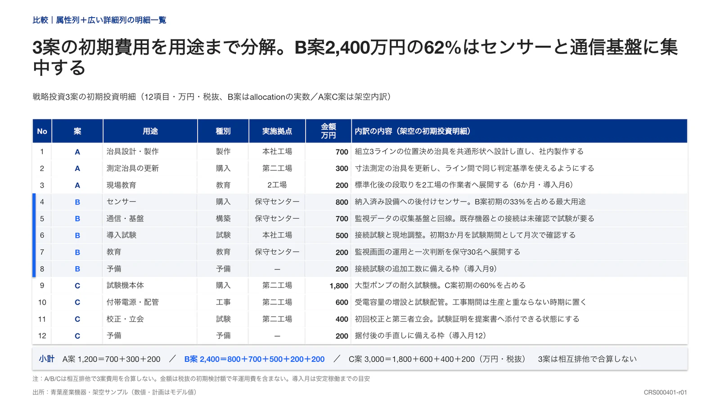Click the '出所：青葉産業機器・架空サンプル' source line
The height and width of the screenshot is (405, 720).
tap(115, 392)
